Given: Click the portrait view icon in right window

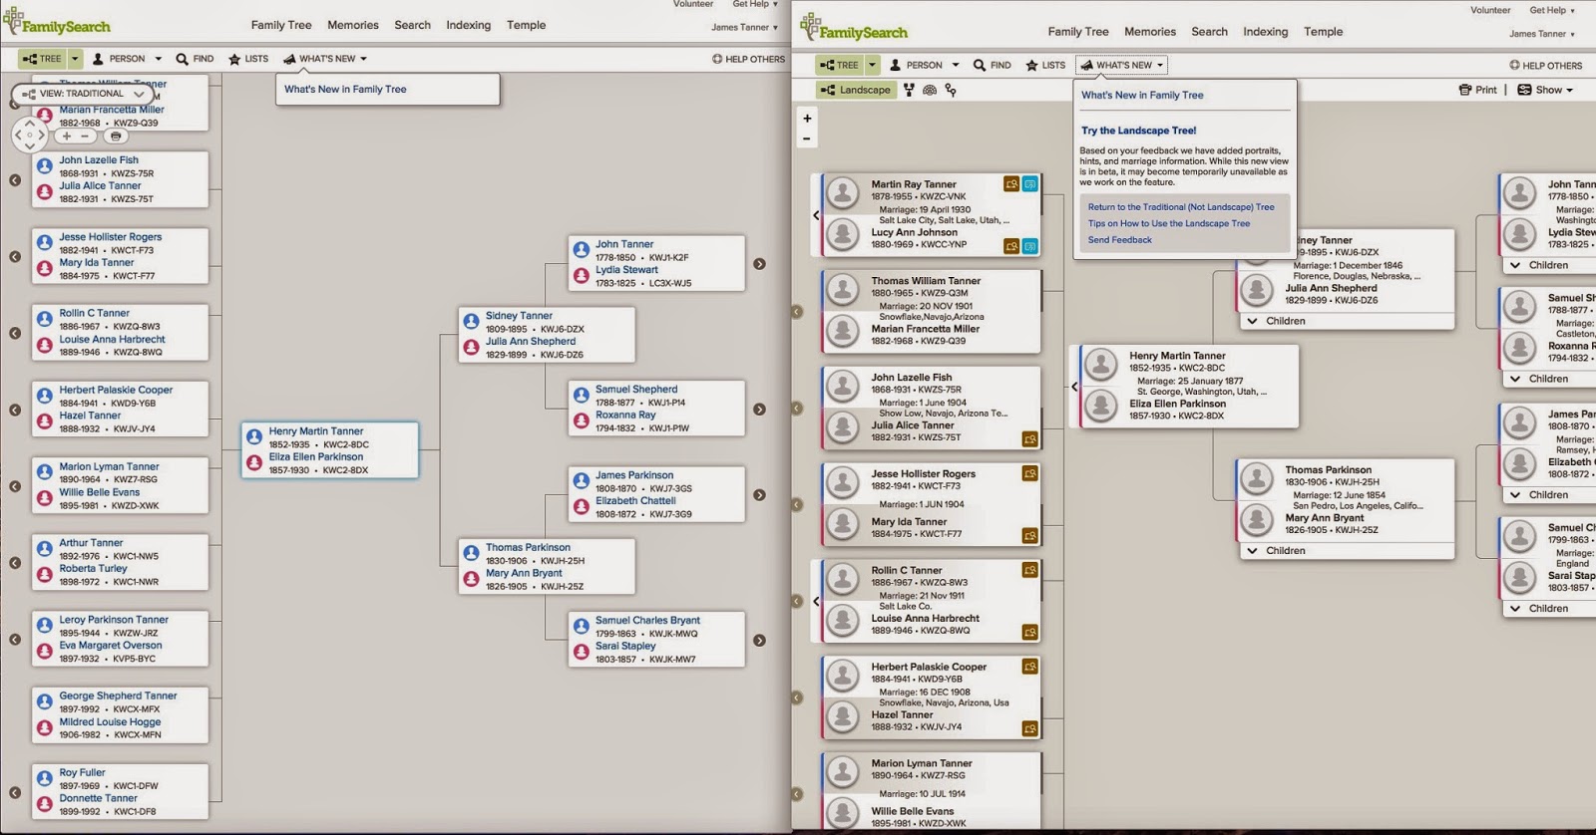Looking at the screenshot, I should pyautogui.click(x=909, y=90).
